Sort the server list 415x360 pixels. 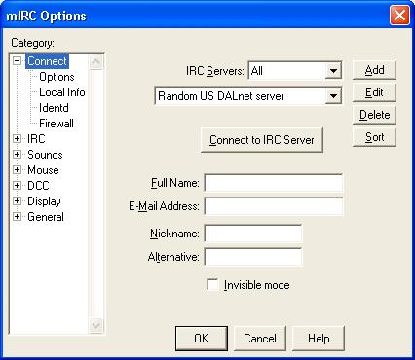374,137
